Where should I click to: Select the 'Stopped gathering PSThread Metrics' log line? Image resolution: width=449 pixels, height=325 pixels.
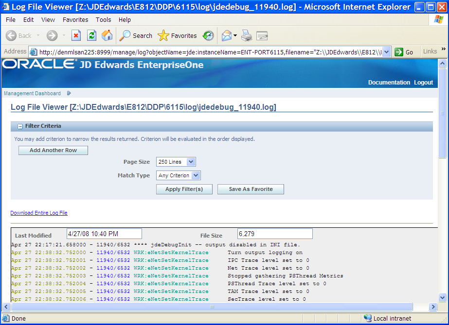(177, 276)
